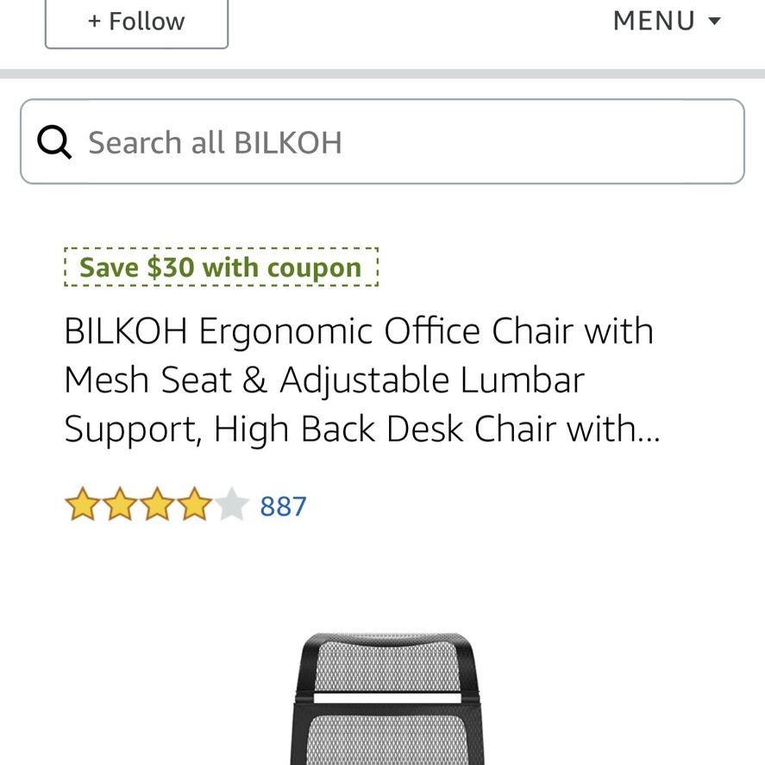Open the 887 customer reviews link
This screenshot has height=765, width=765.
click(x=283, y=506)
